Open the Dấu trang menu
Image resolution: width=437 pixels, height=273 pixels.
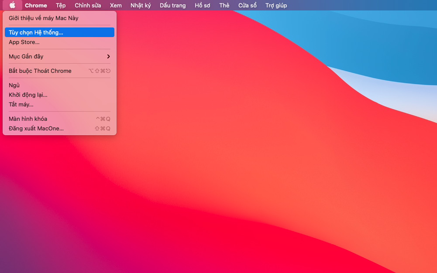173,5
